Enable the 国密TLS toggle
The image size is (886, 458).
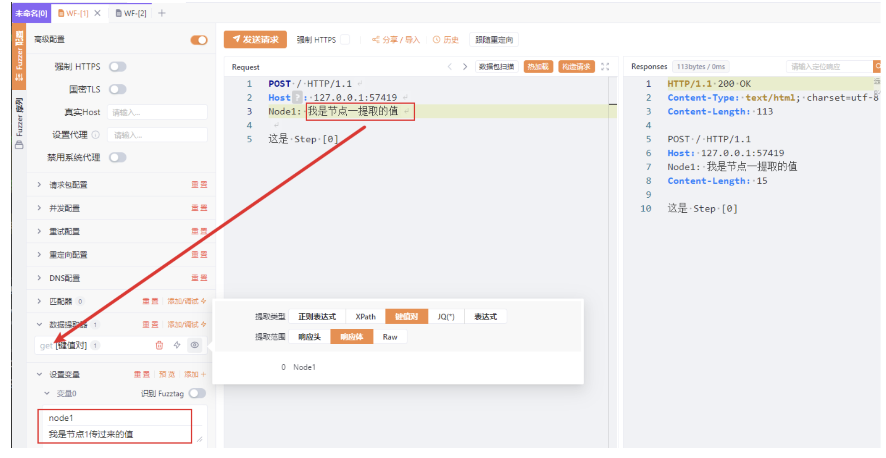118,89
